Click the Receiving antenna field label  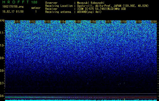58,12
